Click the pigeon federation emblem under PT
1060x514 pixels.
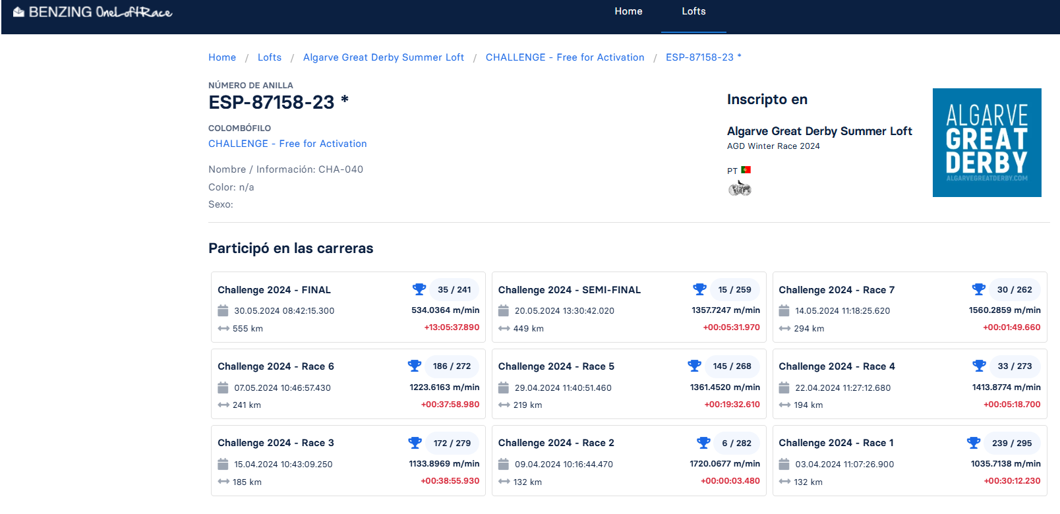coord(739,189)
